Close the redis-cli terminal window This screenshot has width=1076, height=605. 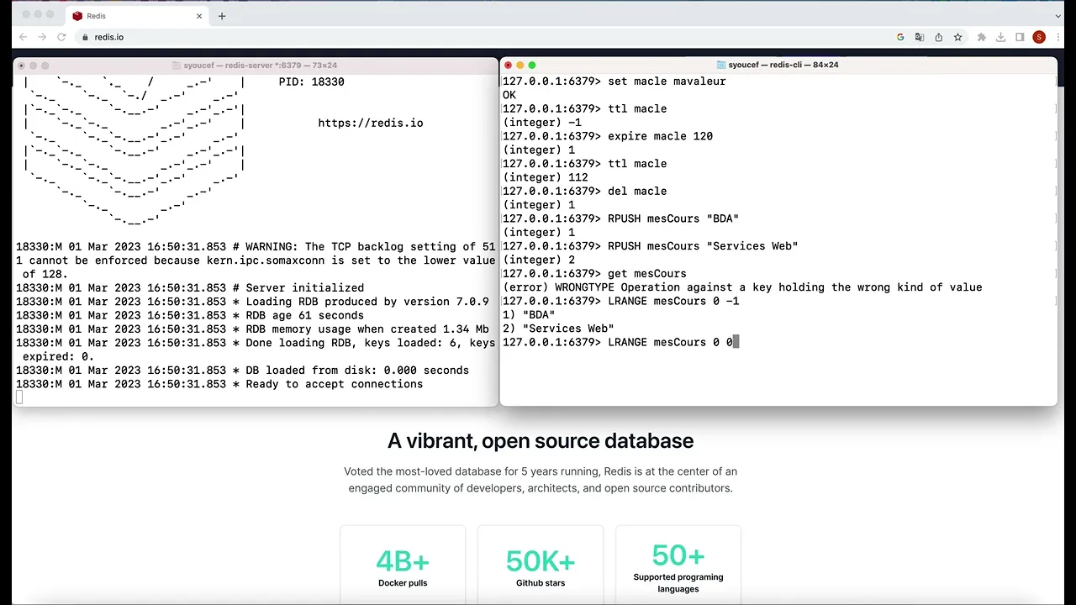[x=508, y=65]
